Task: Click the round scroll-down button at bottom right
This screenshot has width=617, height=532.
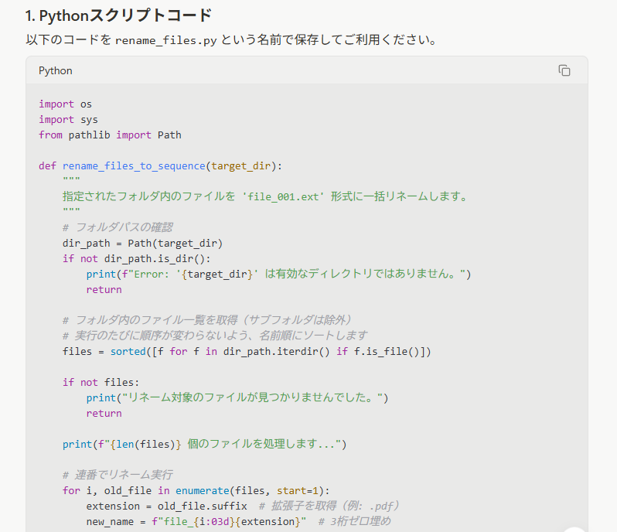Action: (575, 529)
